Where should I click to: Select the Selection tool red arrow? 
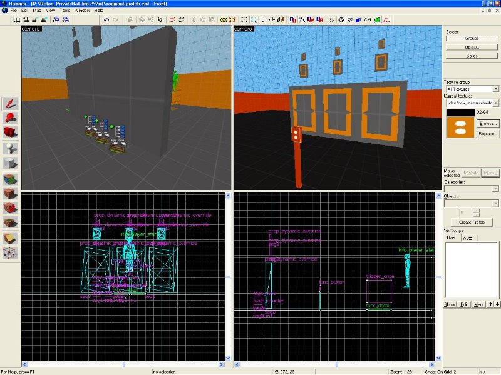tap(11, 103)
